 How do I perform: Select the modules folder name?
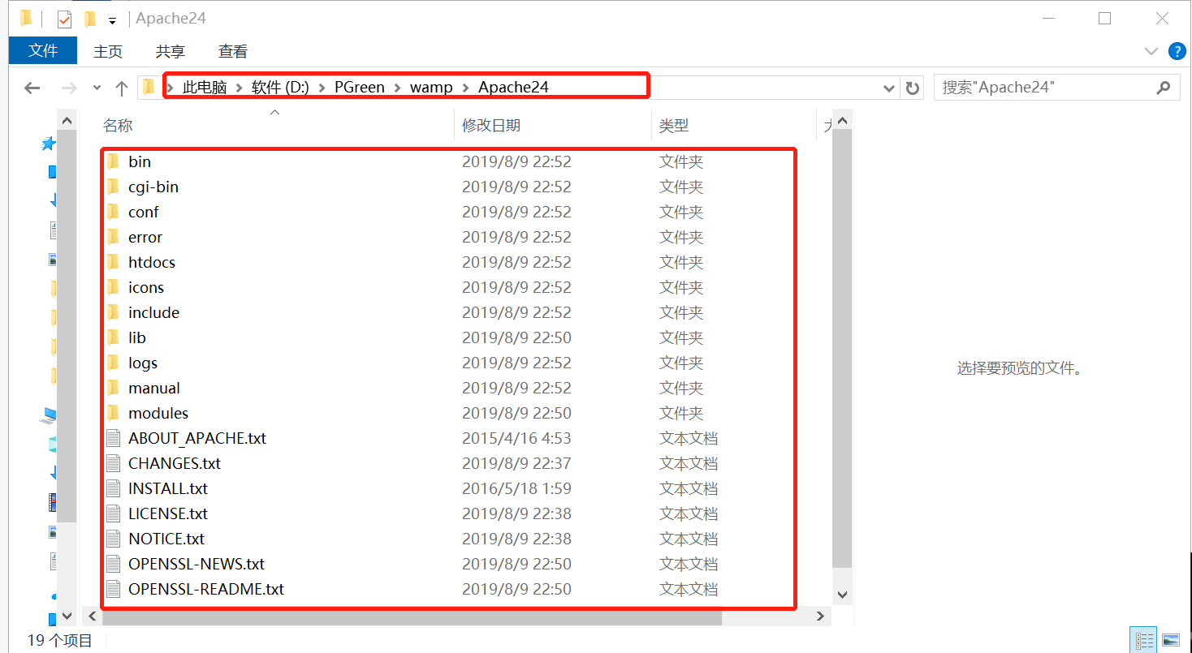(158, 413)
